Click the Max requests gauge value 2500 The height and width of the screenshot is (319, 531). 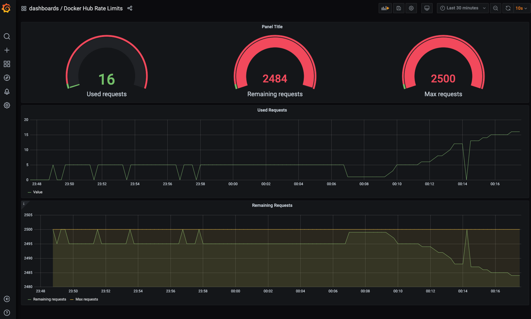[443, 79]
